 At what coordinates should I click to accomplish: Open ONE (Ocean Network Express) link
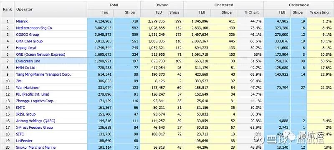click(x=40, y=54)
